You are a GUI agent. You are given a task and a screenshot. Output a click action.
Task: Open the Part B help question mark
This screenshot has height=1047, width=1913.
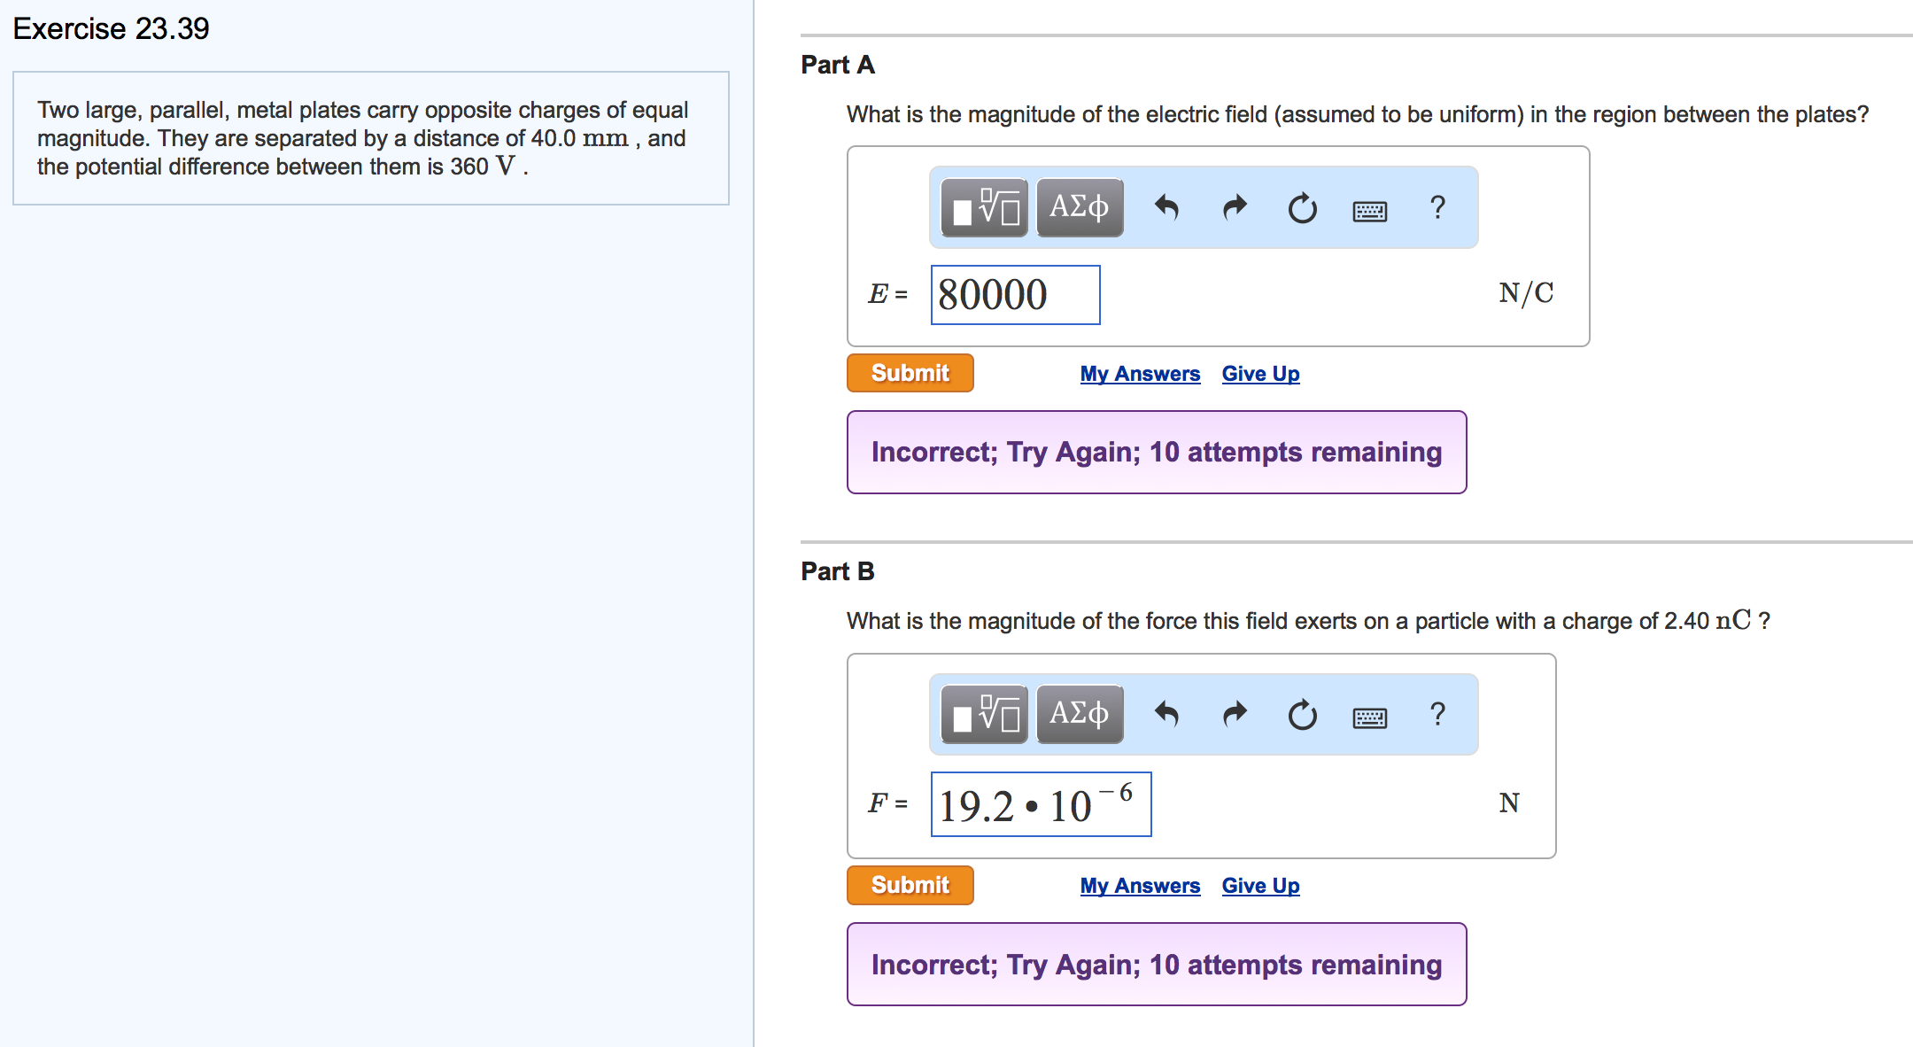1437,714
